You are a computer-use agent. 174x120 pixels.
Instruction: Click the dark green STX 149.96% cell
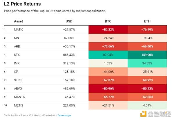[147, 54]
